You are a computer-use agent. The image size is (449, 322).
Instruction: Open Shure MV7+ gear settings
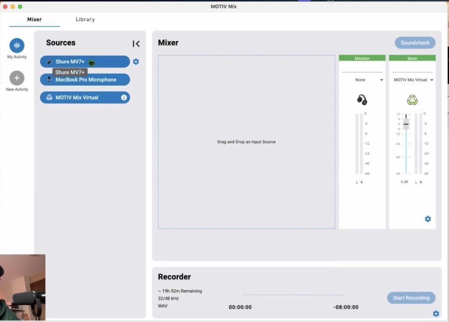click(x=136, y=62)
